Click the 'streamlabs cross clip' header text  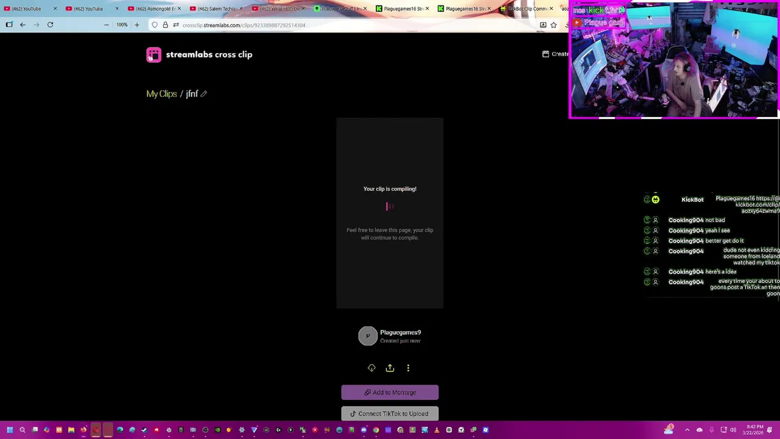[209, 54]
